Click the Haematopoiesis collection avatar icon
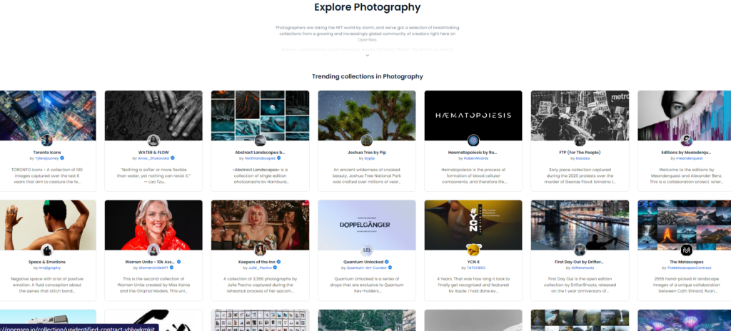731x331 pixels. 473,141
